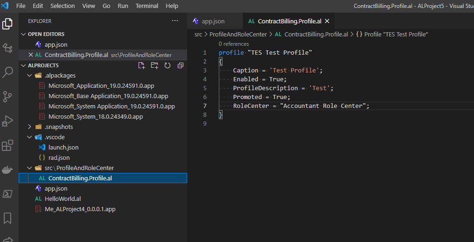Select ContractBilling.Profile.al editor tab
474x242 pixels.
[288, 21]
